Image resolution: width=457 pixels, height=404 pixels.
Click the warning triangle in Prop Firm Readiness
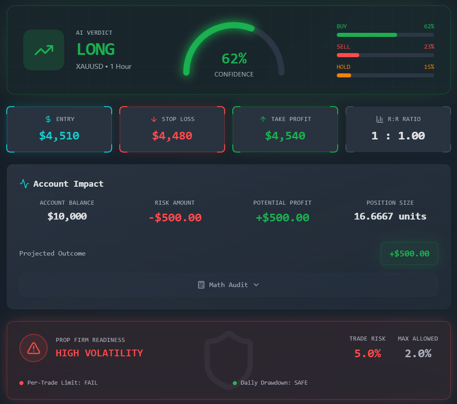click(33, 348)
